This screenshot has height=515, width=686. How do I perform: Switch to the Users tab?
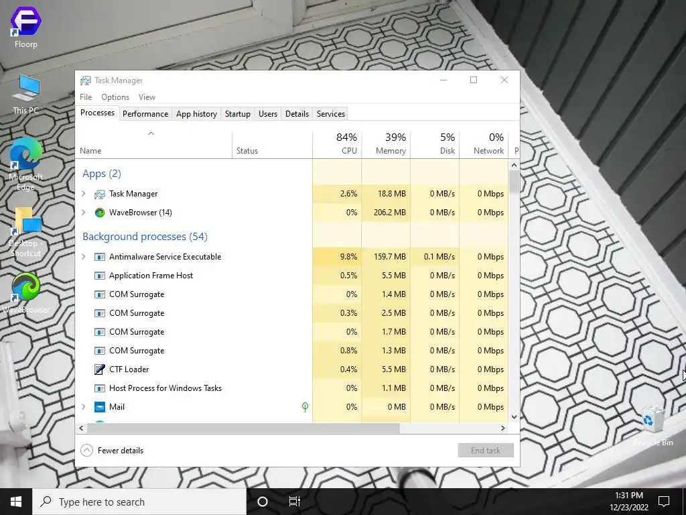(x=268, y=114)
